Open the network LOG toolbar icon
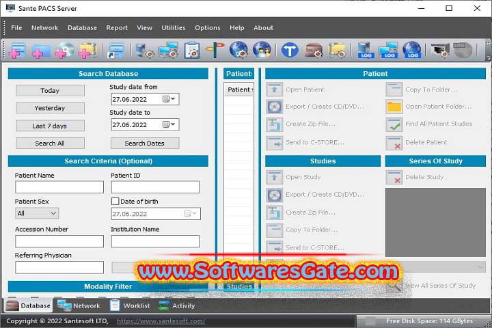Screen dimensions: 492x328 [388, 50]
